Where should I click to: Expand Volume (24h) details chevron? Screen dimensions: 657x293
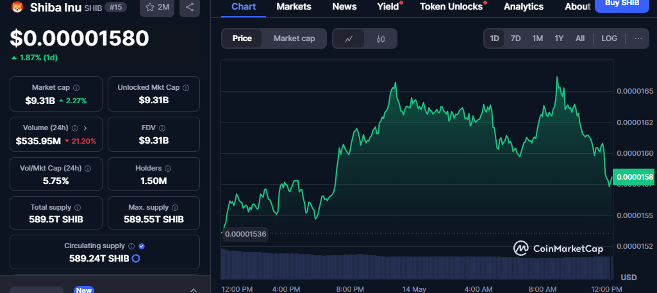(x=85, y=128)
